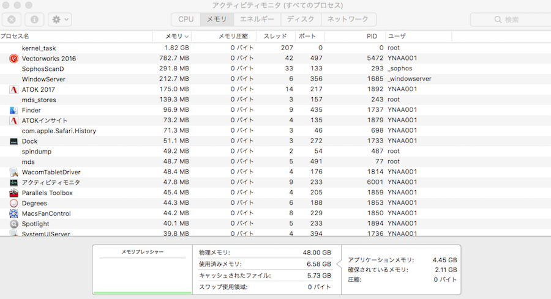Select the WindowServer process name
The width and height of the screenshot is (551, 299).
(43, 79)
